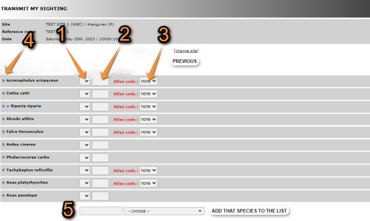Expand the Cettia cetti row details

3,94
